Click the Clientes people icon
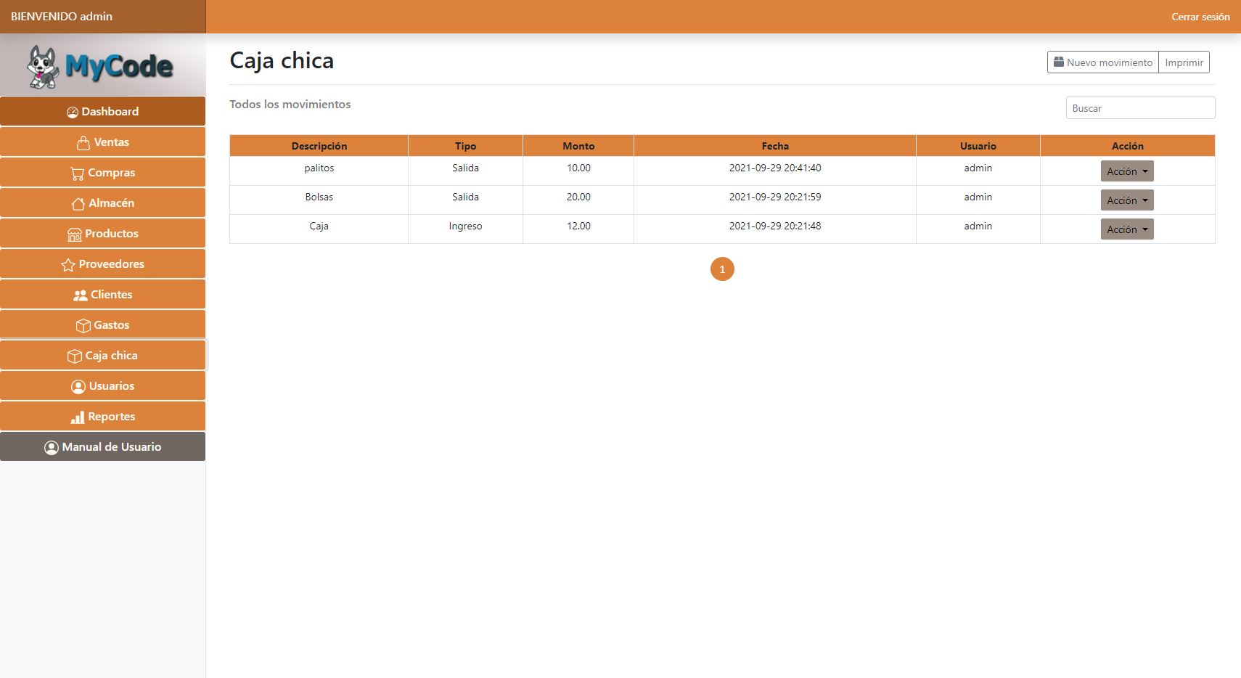The image size is (1241, 678). click(80, 295)
